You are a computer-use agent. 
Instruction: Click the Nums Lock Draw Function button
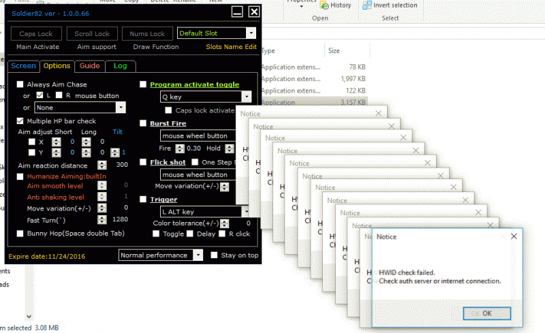coord(147,34)
